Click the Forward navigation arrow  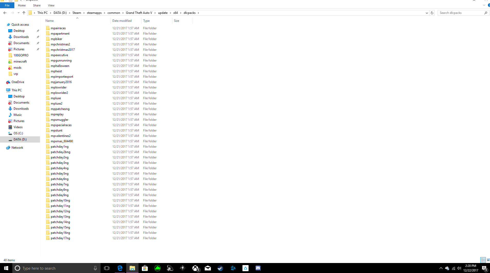[12, 13]
